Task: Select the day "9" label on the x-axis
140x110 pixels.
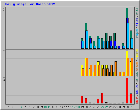Action: 42,107
